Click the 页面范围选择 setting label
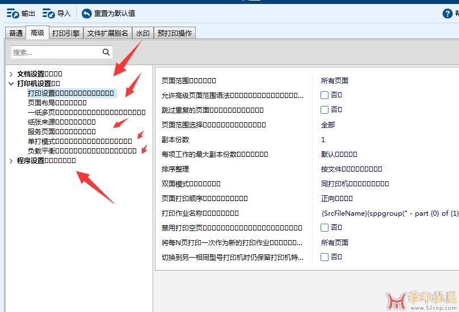This screenshot has width=459, height=312. (x=214, y=125)
